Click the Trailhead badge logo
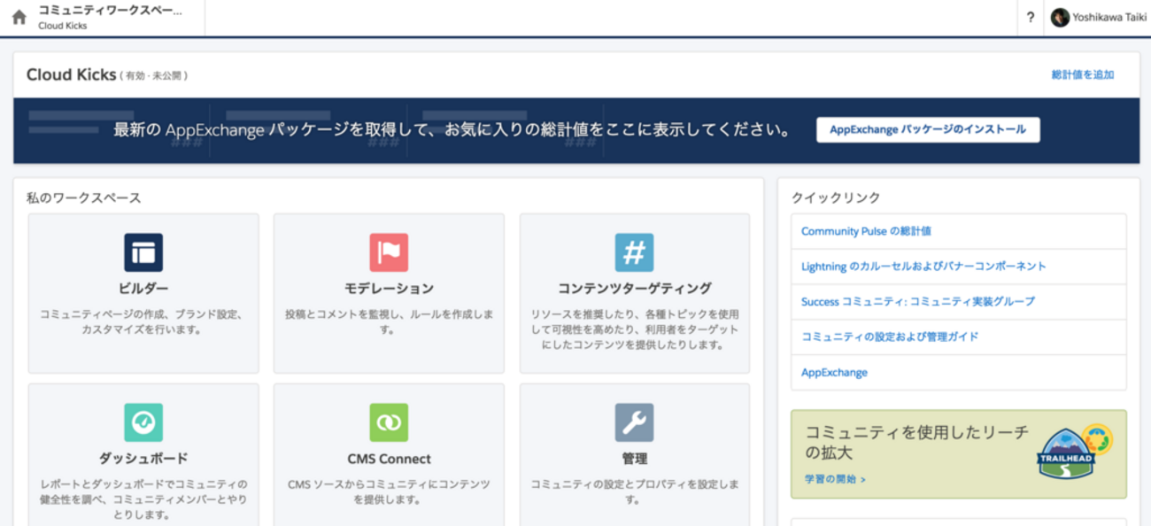 (x=1074, y=453)
